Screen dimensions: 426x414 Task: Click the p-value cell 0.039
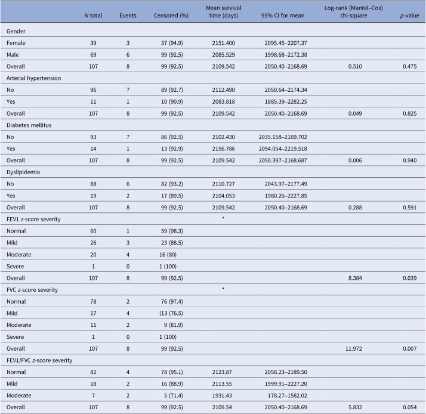click(410, 278)
